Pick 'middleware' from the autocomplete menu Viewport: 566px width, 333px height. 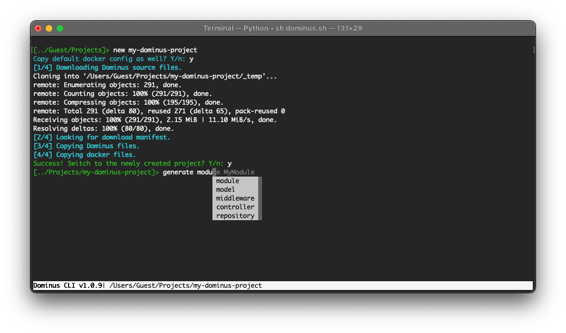coord(235,198)
